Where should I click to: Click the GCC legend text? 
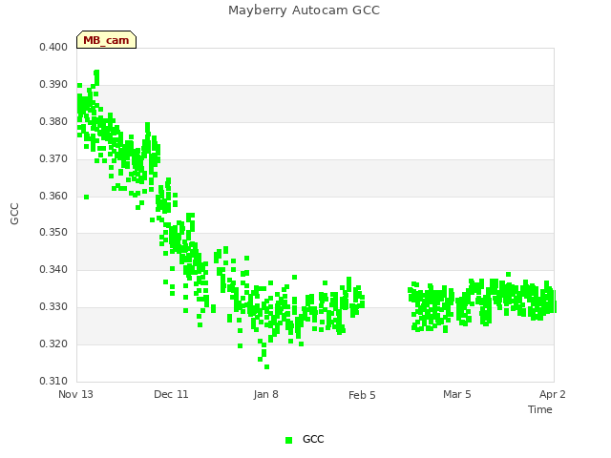pos(313,439)
